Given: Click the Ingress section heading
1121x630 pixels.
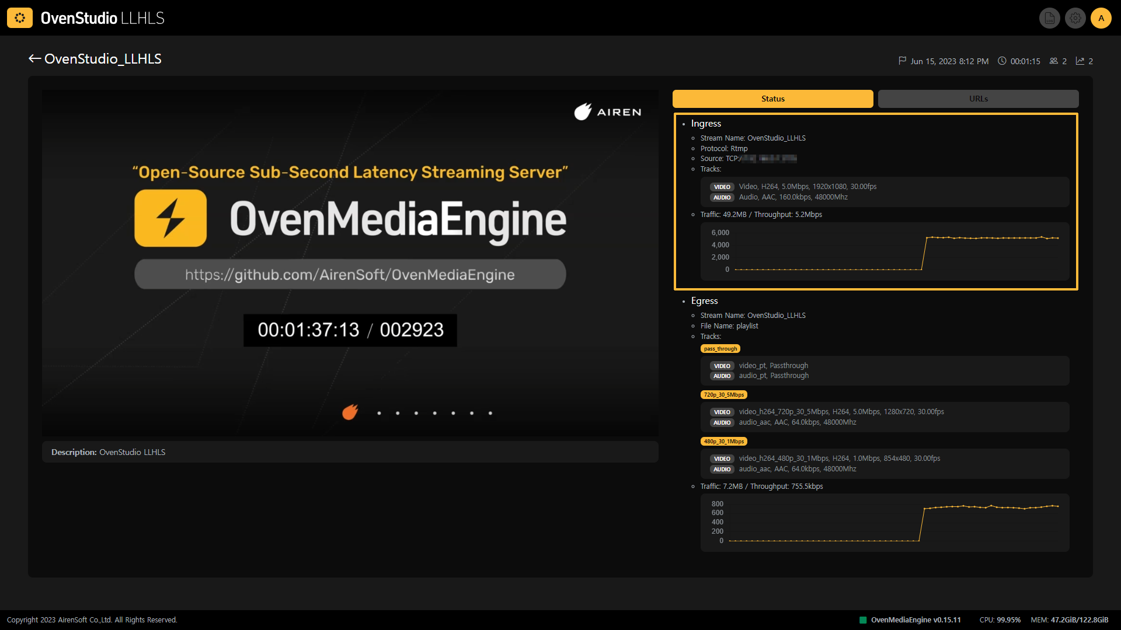Looking at the screenshot, I should click(x=706, y=123).
